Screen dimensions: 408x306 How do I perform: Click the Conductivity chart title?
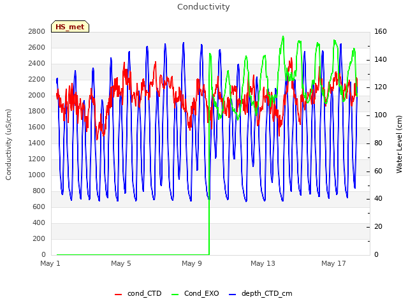tap(203, 7)
